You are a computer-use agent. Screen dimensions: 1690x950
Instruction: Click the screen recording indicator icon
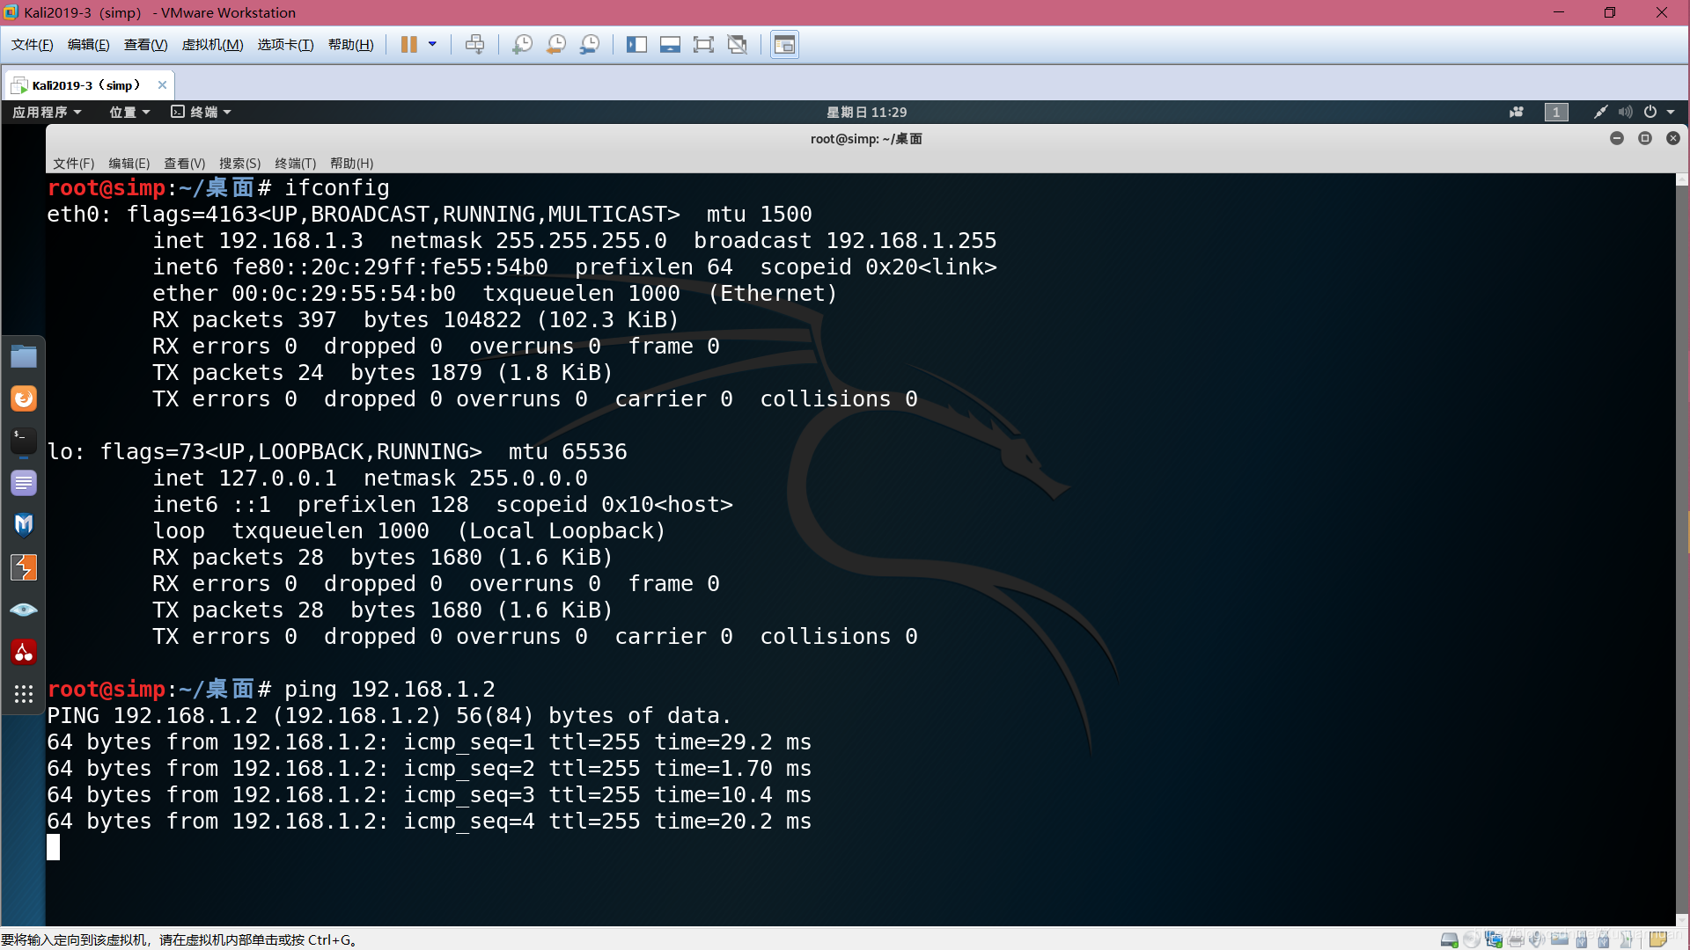coord(1517,112)
